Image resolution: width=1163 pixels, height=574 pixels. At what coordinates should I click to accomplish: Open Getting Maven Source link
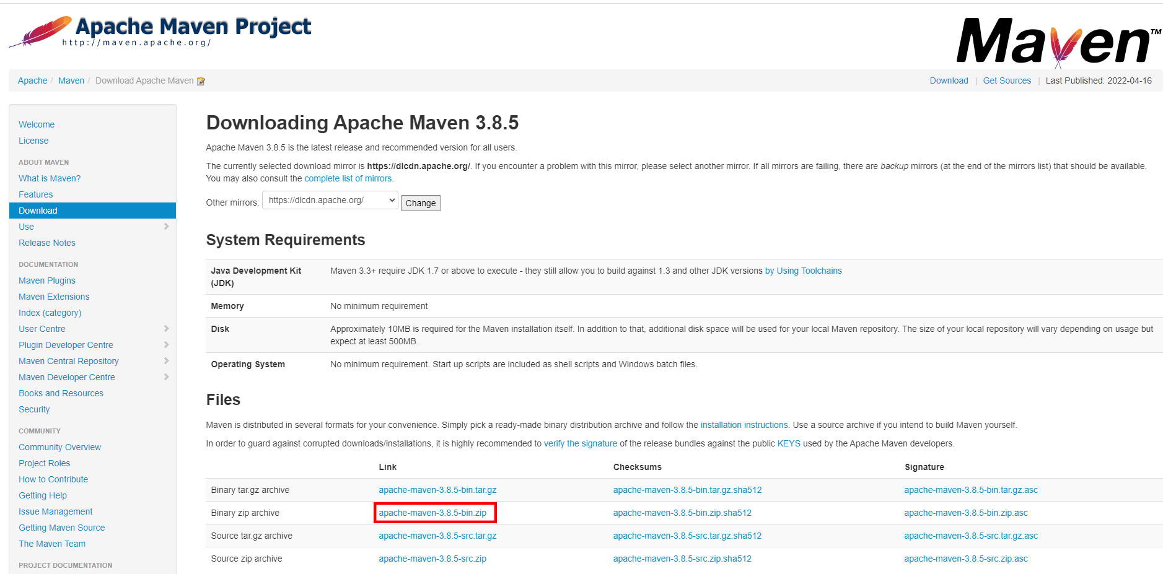(x=61, y=528)
